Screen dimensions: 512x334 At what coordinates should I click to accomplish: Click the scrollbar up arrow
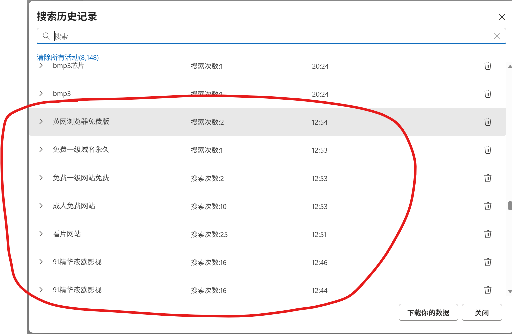510,67
